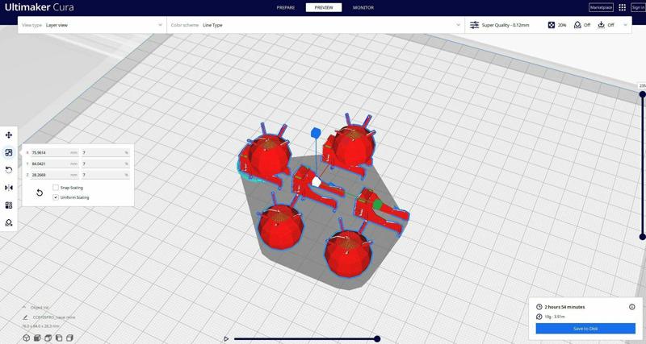Image resolution: width=646 pixels, height=344 pixels.
Task: Expand the print settings panel chevron
Action: [625, 25]
